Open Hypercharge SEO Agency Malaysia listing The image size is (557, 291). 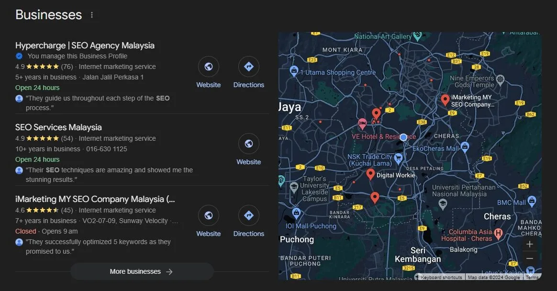click(x=85, y=45)
